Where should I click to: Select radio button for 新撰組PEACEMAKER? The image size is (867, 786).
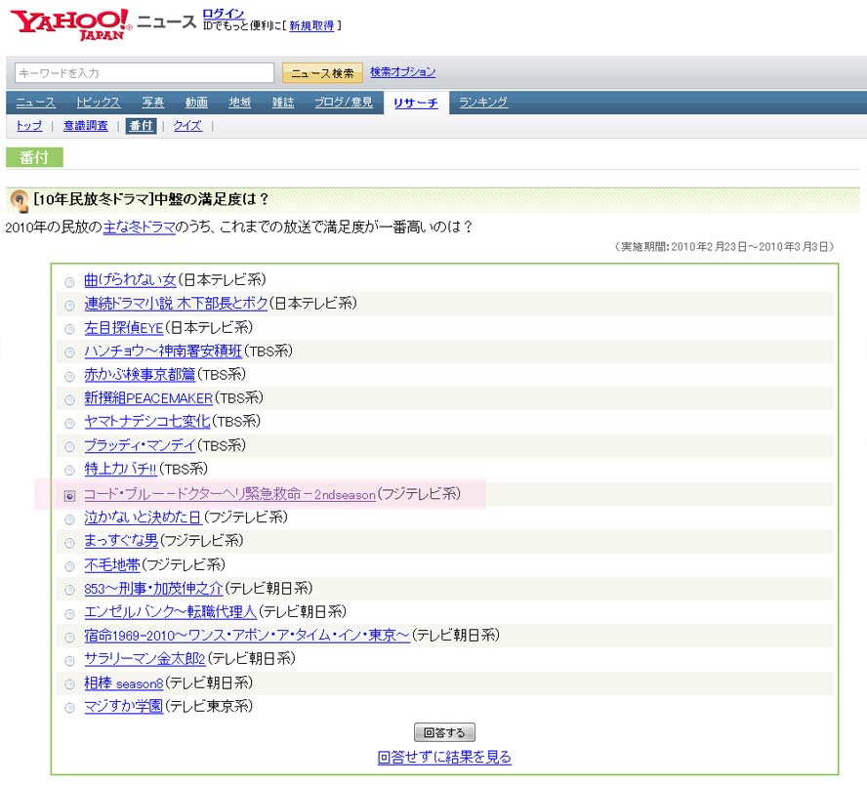click(x=69, y=400)
